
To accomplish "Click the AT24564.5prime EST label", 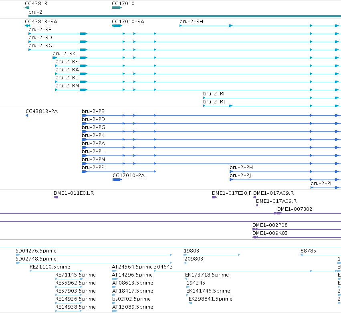I will pos(132,267).
